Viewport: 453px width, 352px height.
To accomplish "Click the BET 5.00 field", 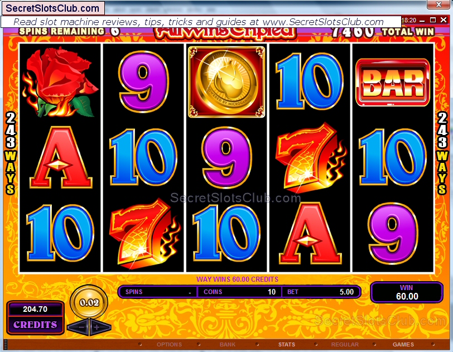I will 321,292.
